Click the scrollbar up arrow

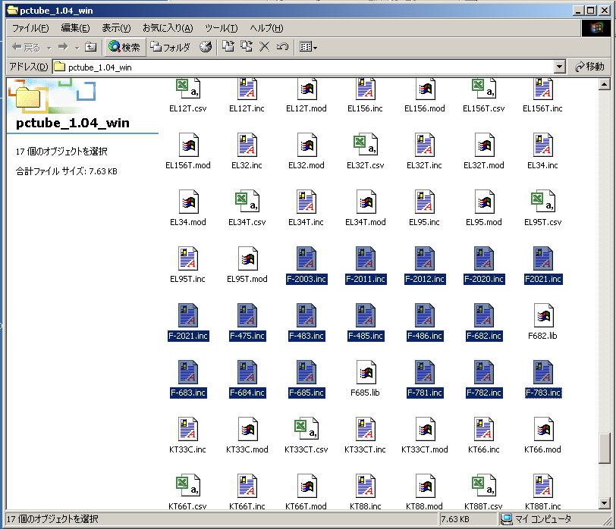click(604, 84)
